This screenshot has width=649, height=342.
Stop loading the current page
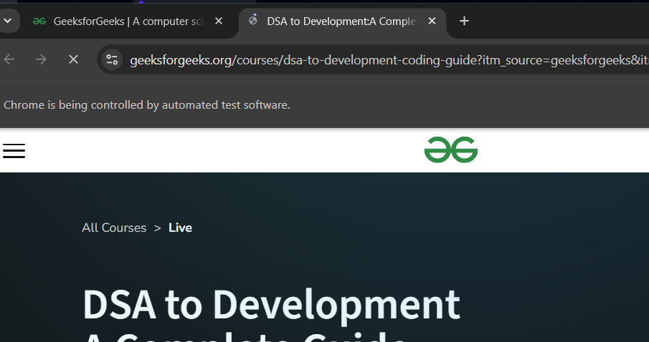tap(73, 59)
